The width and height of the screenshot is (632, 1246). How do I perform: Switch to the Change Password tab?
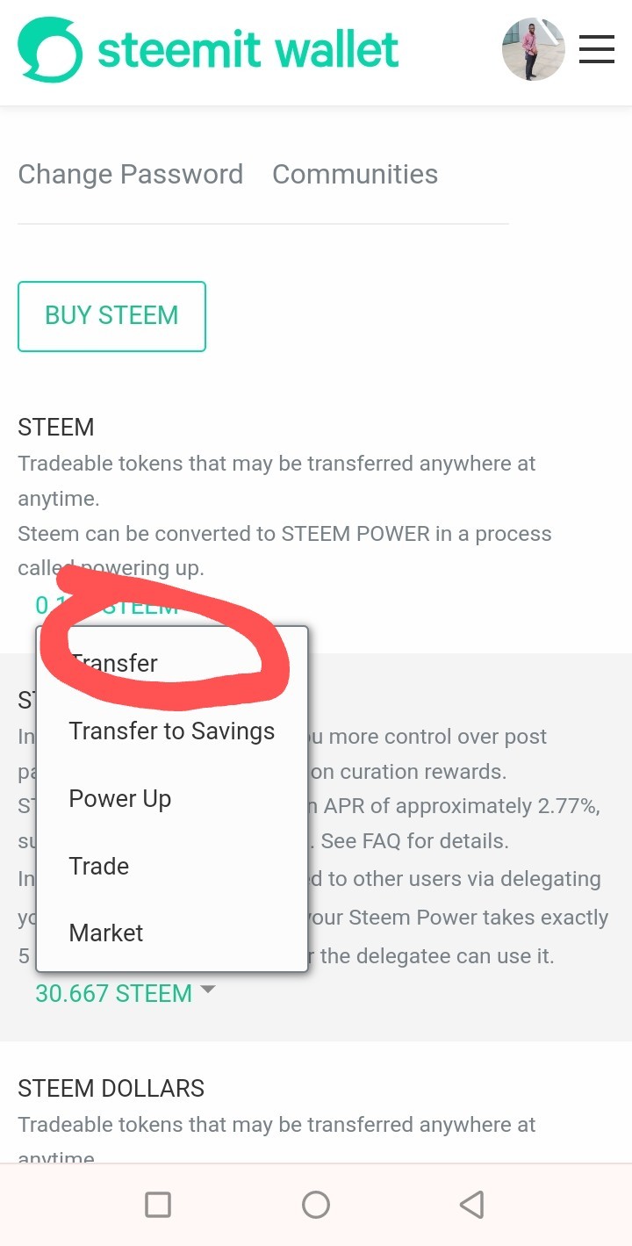click(x=130, y=174)
